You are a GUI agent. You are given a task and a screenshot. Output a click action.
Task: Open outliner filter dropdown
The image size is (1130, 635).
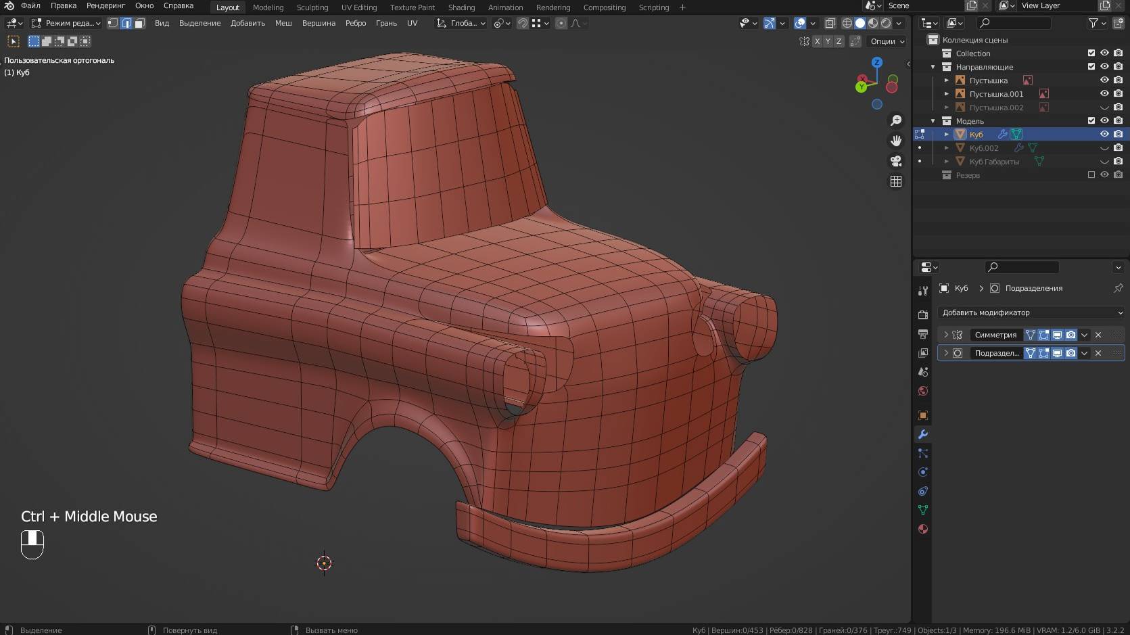click(1097, 23)
